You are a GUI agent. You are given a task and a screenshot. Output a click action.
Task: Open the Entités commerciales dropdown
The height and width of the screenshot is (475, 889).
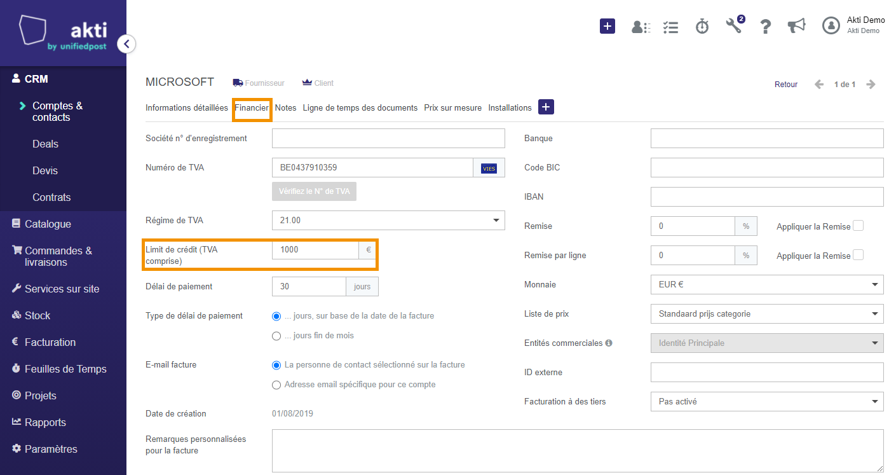point(767,343)
